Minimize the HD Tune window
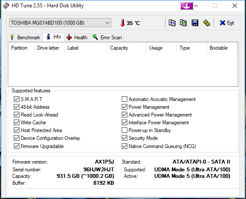The image size is (246, 199). 196,6
